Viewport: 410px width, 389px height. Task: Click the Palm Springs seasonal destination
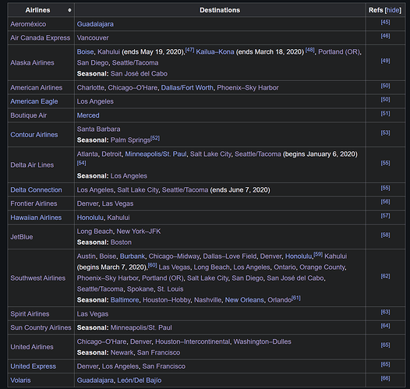(x=130, y=140)
